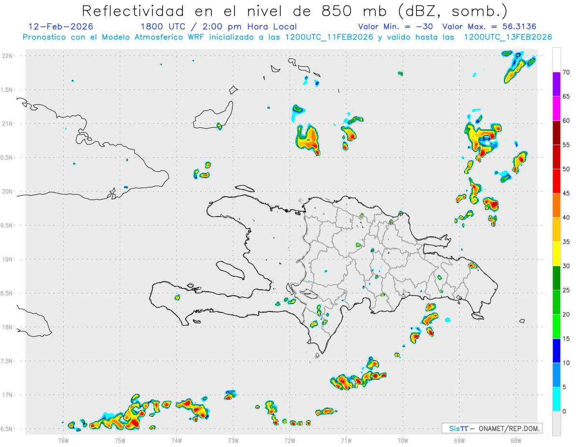Click the "22N" latitude label
579x447 pixels.
coord(8,56)
